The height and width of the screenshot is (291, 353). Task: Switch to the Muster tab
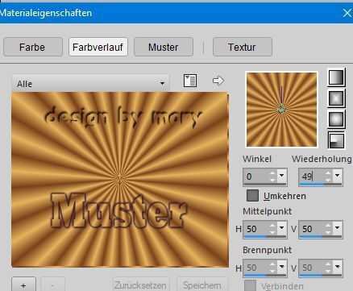coord(164,47)
